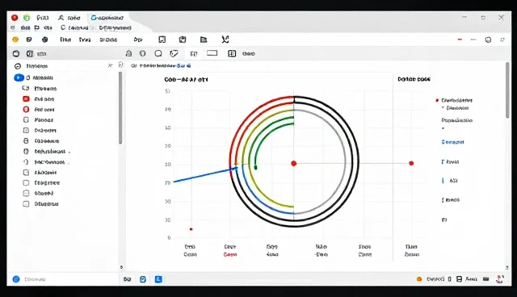The width and height of the screenshot is (517, 297).
Task: Open the blue link in the right panel
Action: pyautogui.click(x=452, y=142)
